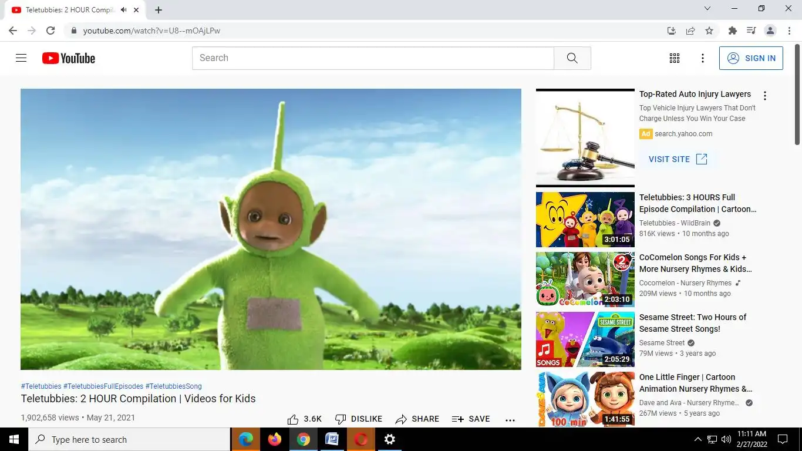The image size is (802, 451).
Task: Click the video player to pause
Action: (271, 229)
